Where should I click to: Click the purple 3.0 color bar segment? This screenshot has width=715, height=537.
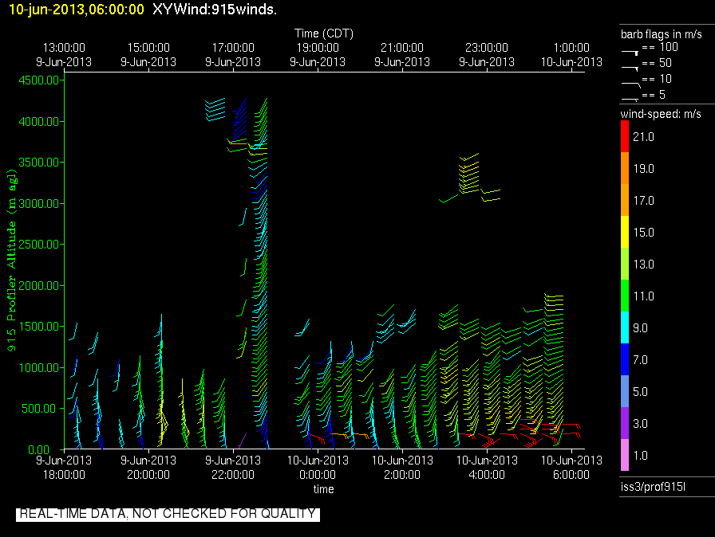625,423
